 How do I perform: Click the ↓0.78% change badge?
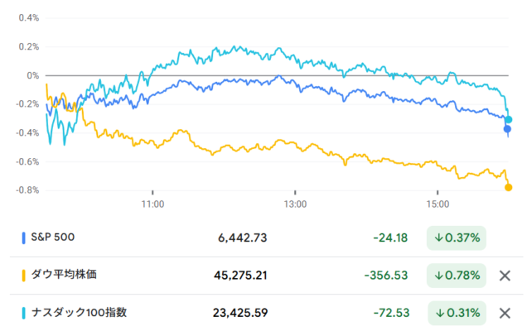pos(457,276)
